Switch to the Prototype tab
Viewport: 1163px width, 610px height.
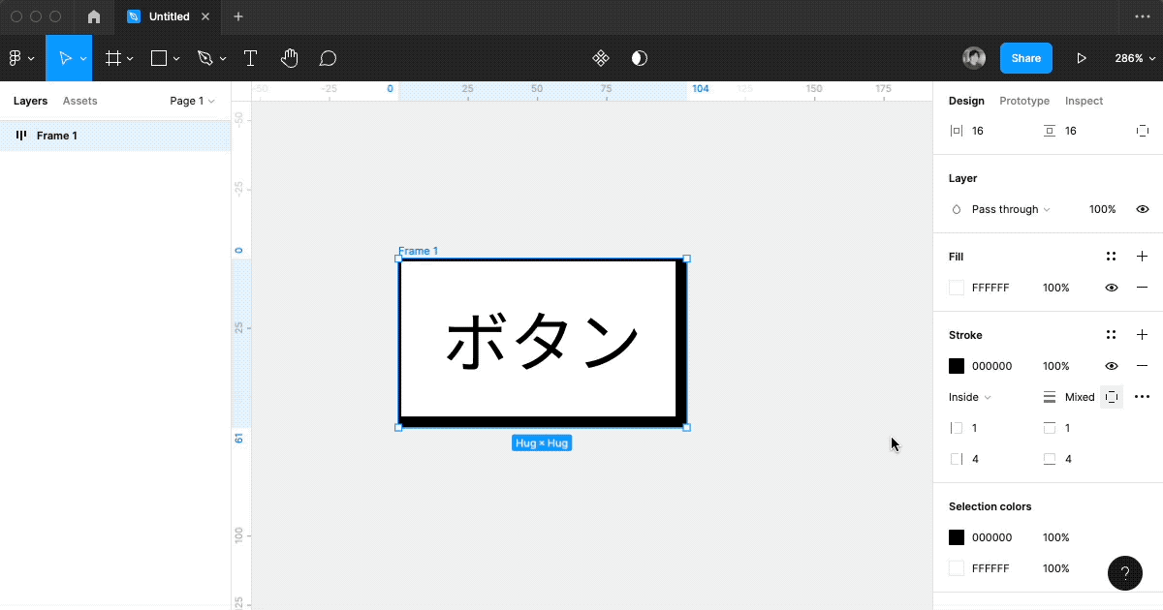click(1024, 100)
